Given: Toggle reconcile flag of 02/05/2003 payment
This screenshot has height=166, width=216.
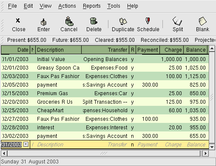Looking at the screenshot, I should tap(132, 85).
